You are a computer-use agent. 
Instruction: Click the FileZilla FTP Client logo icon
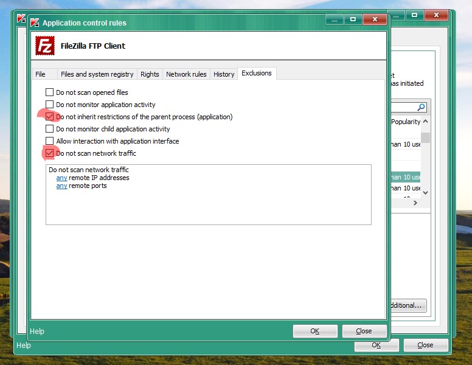point(45,46)
